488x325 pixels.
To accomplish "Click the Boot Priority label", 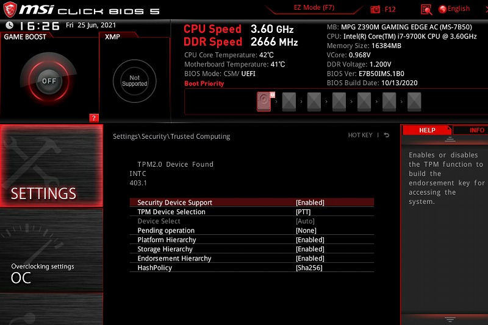I will (204, 83).
